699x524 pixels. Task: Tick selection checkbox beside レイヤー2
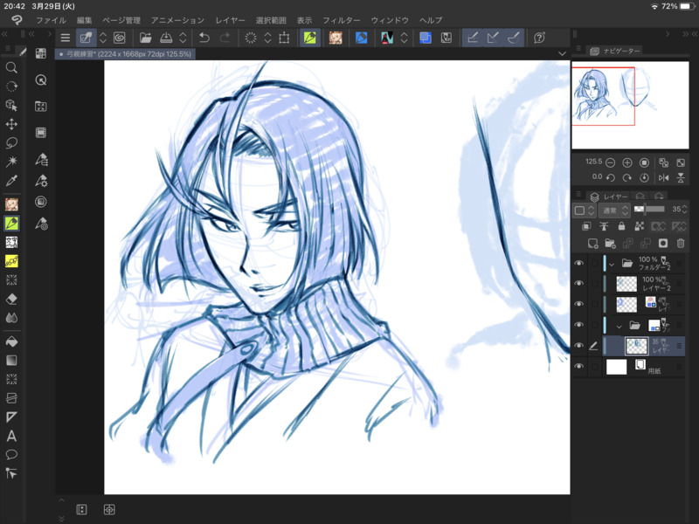[x=594, y=284]
